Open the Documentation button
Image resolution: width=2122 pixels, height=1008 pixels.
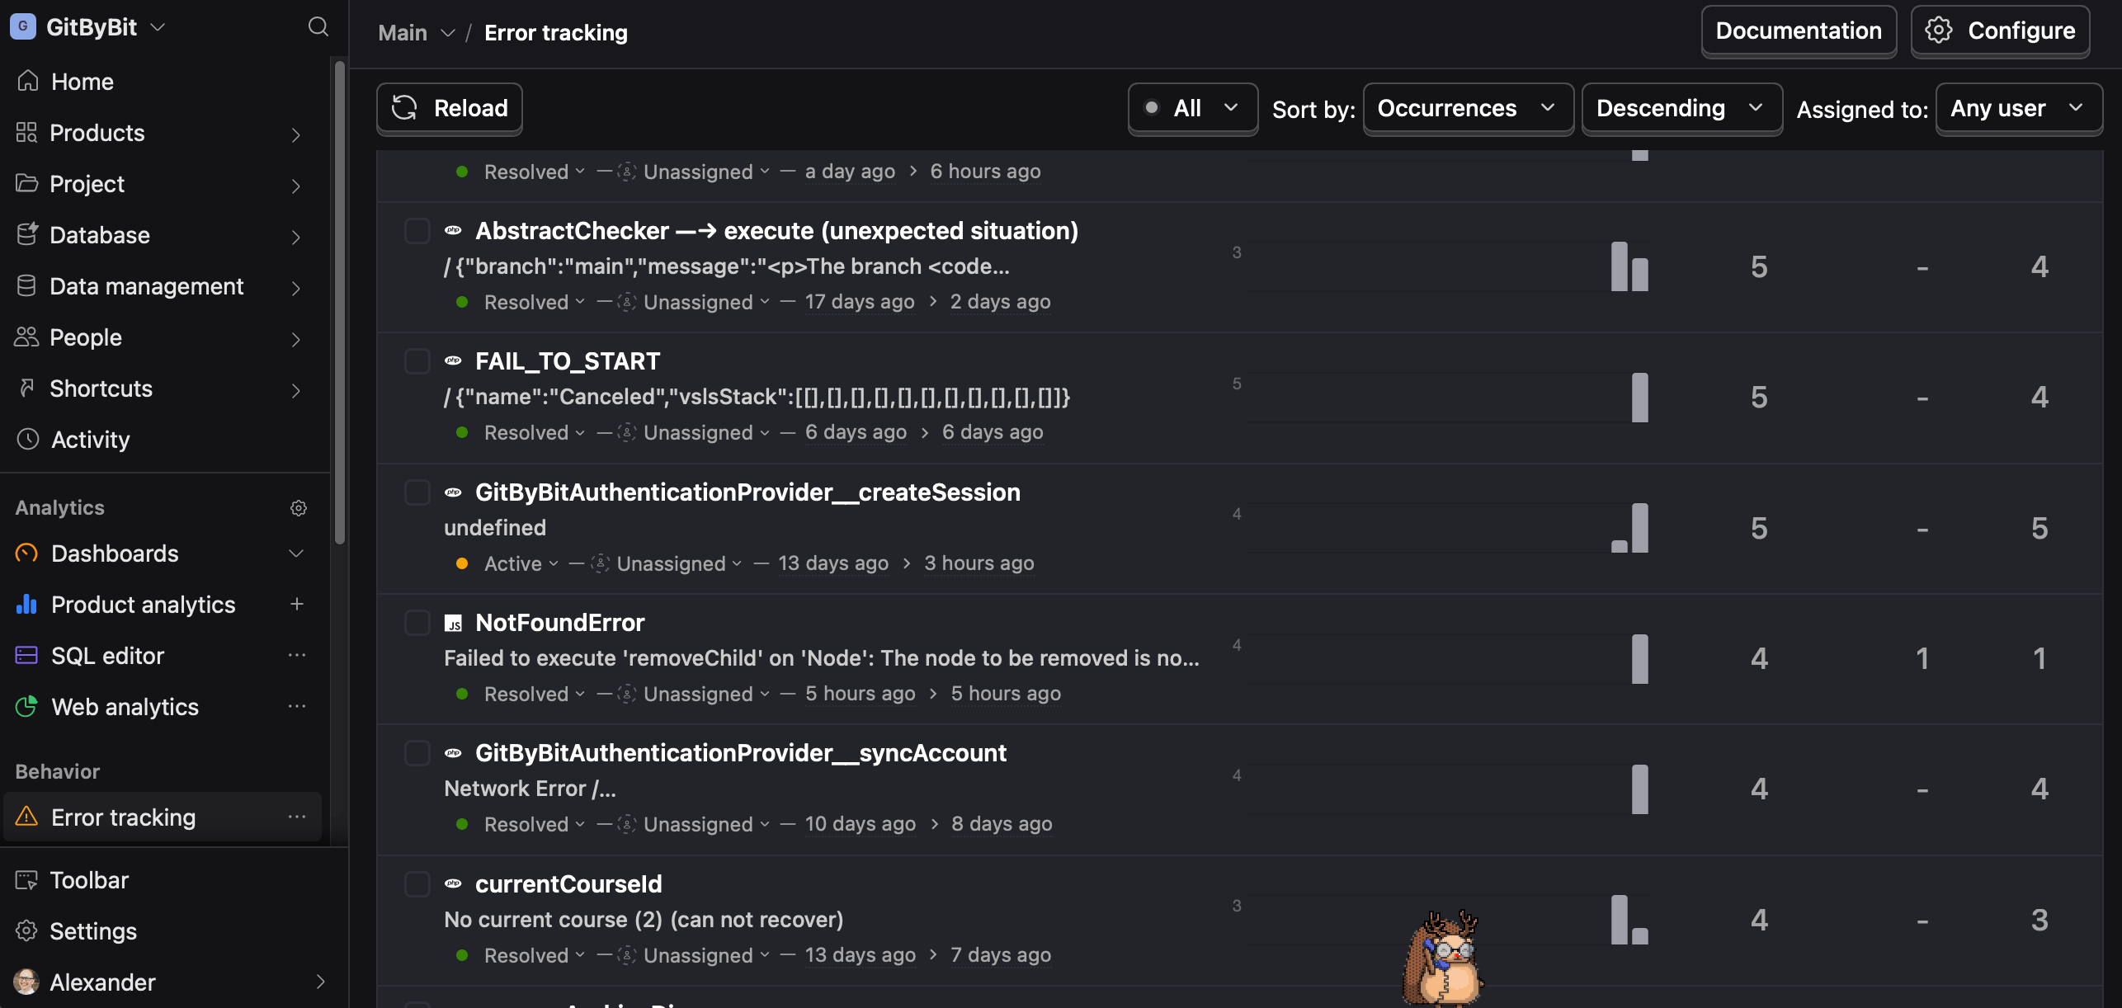(x=1799, y=31)
